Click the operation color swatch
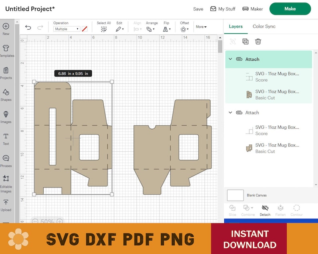318x254 pixels. (x=85, y=29)
